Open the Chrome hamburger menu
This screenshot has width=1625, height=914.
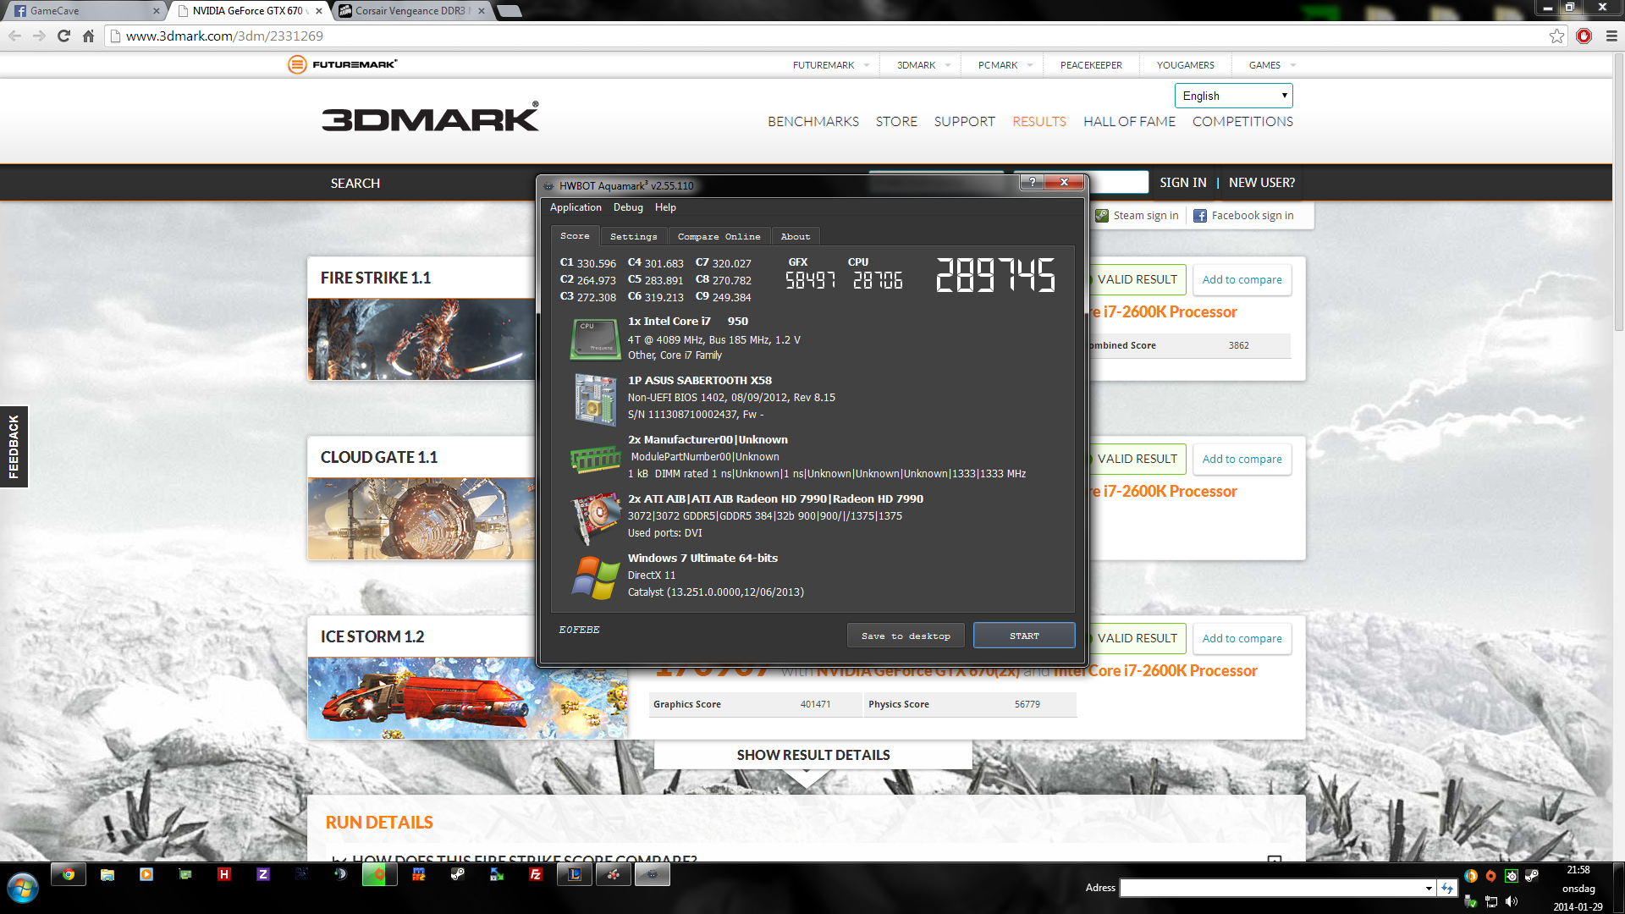tap(1611, 36)
